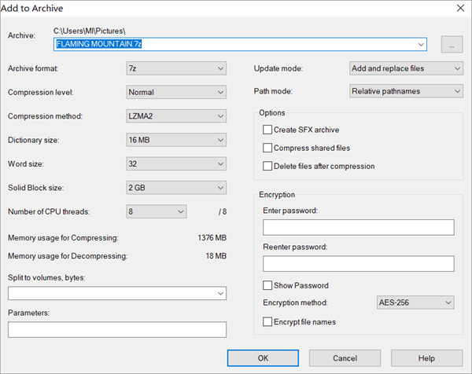Change Compression level from Normal
Viewport: 472px width, 374px height.
(x=176, y=92)
